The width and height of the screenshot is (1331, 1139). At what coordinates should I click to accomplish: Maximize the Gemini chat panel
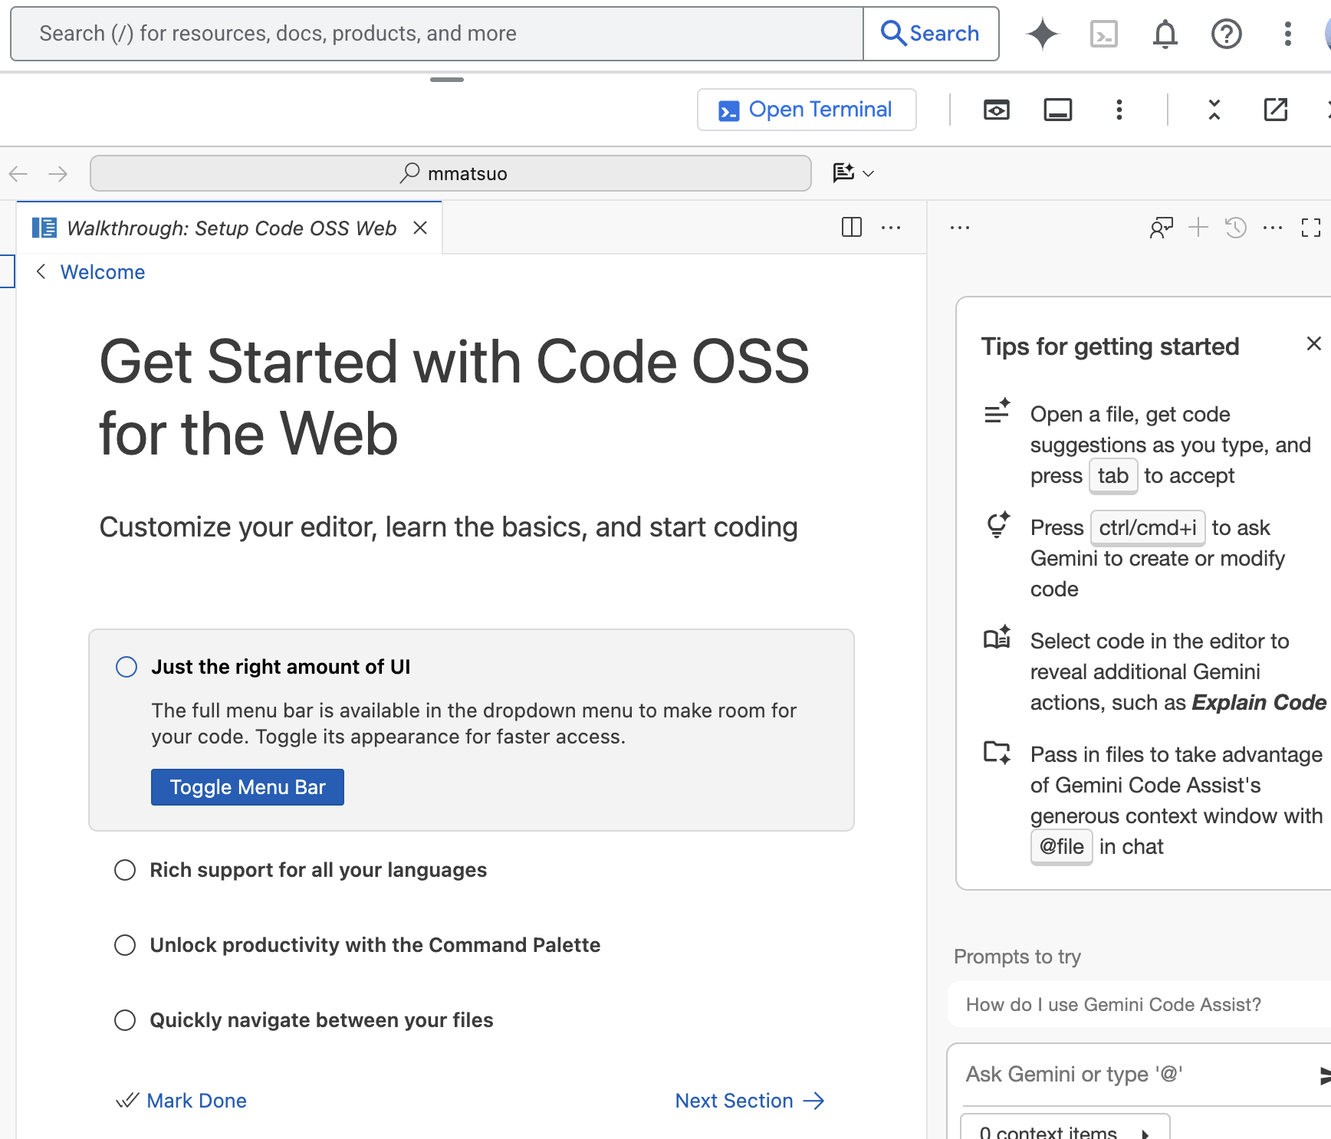point(1310,227)
